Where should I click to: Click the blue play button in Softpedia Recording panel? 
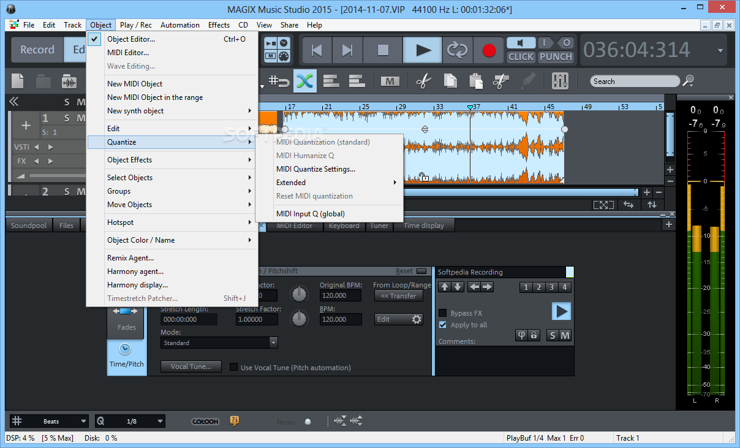click(x=561, y=311)
